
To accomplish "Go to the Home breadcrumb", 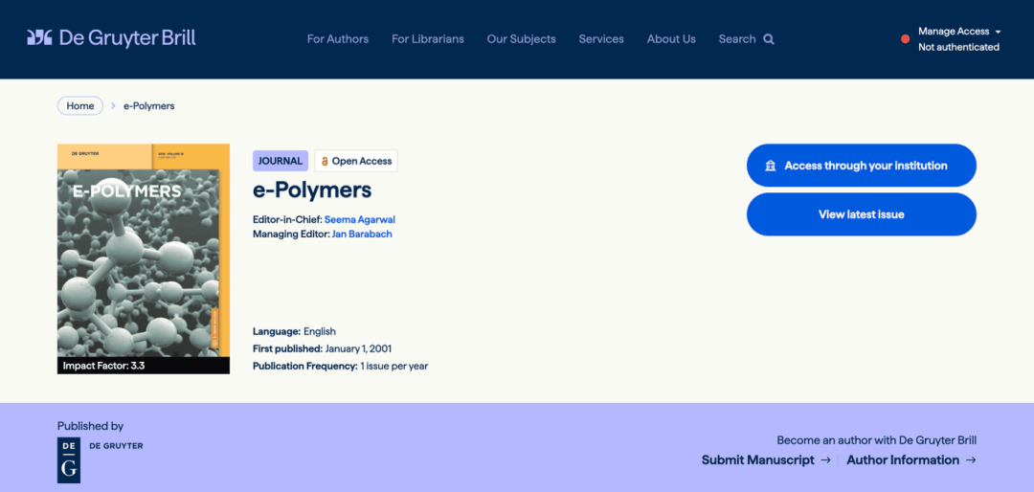I will 80,105.
